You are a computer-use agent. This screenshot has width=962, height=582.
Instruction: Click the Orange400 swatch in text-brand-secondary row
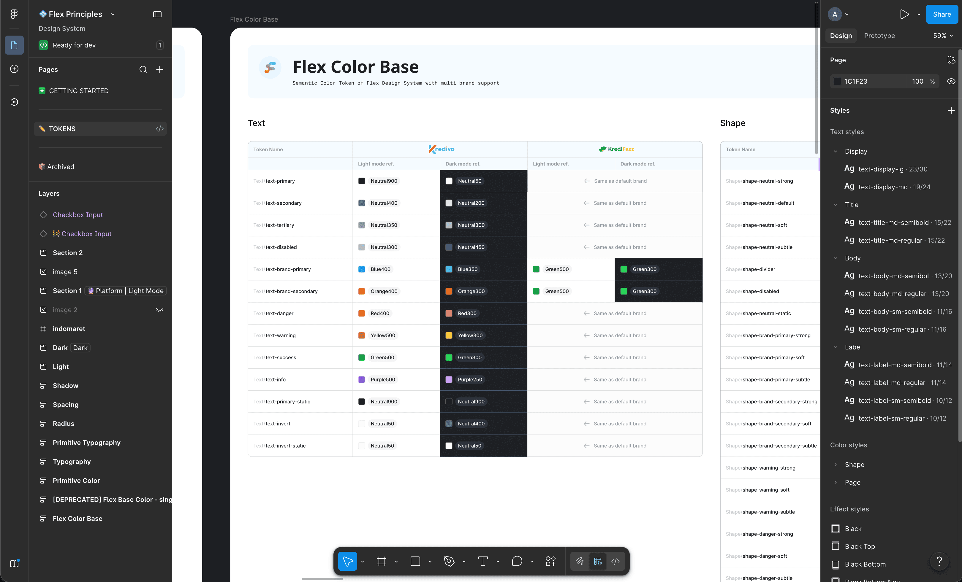pyautogui.click(x=362, y=291)
